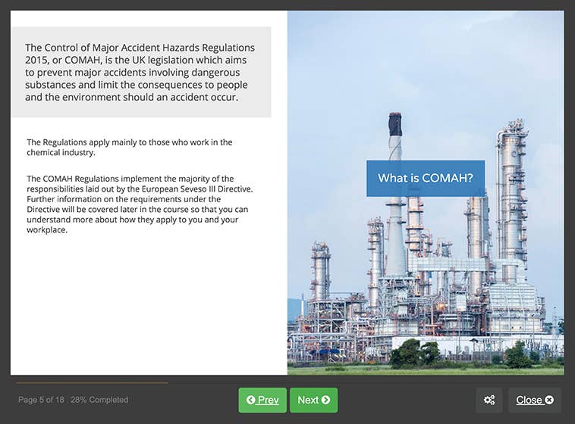Viewport: 575px width, 424px height.
Task: Click the X circle icon beside Close
Action: pos(549,400)
